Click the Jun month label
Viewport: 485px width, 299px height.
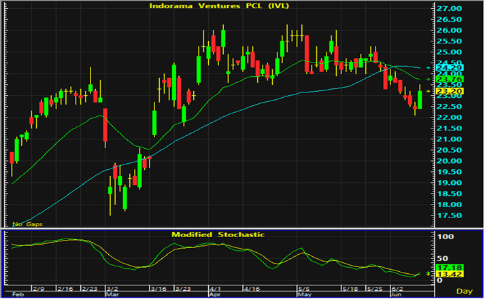pyautogui.click(x=397, y=294)
